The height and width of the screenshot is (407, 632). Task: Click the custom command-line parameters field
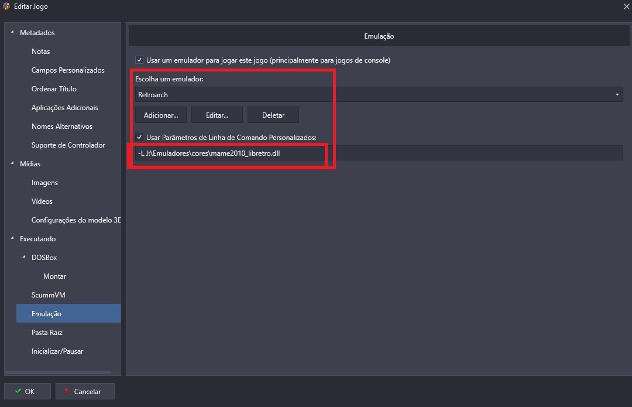(x=379, y=153)
